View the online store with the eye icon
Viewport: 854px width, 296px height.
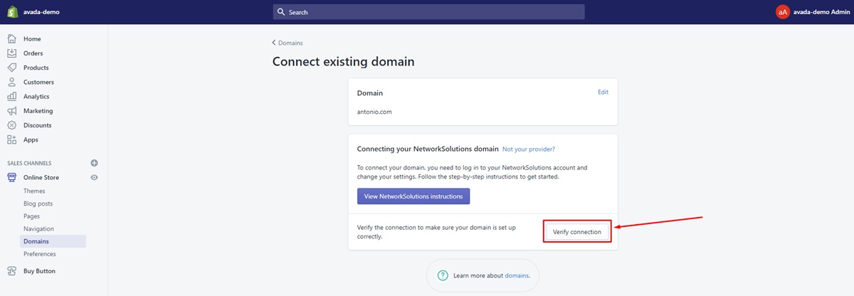[x=94, y=177]
